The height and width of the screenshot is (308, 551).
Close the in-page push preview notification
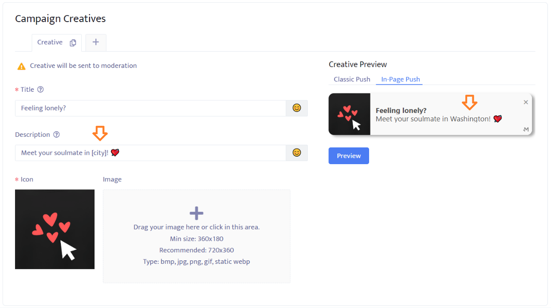525,102
